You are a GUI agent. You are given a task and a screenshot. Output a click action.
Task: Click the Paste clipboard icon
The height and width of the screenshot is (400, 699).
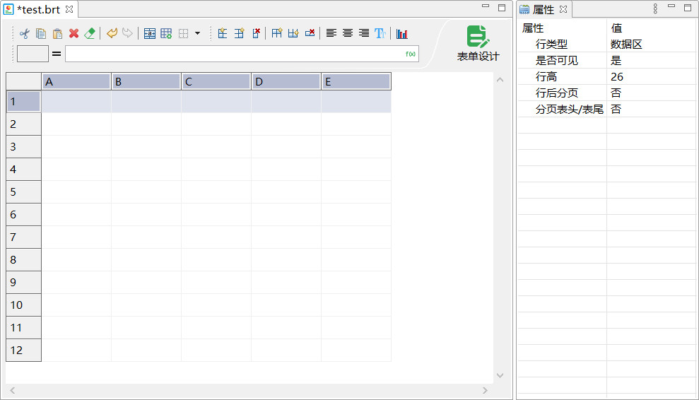57,33
